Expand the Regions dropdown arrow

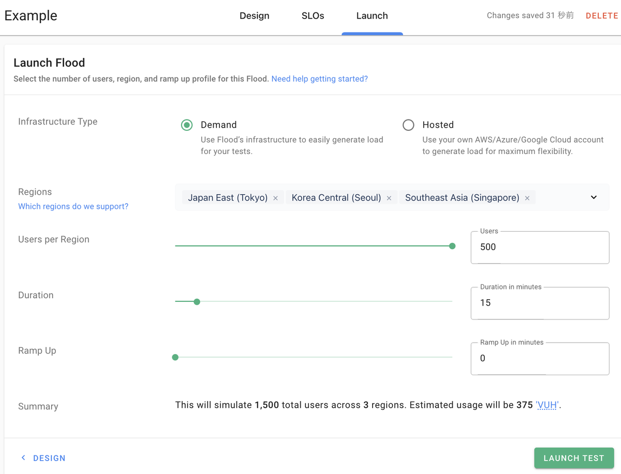point(594,197)
